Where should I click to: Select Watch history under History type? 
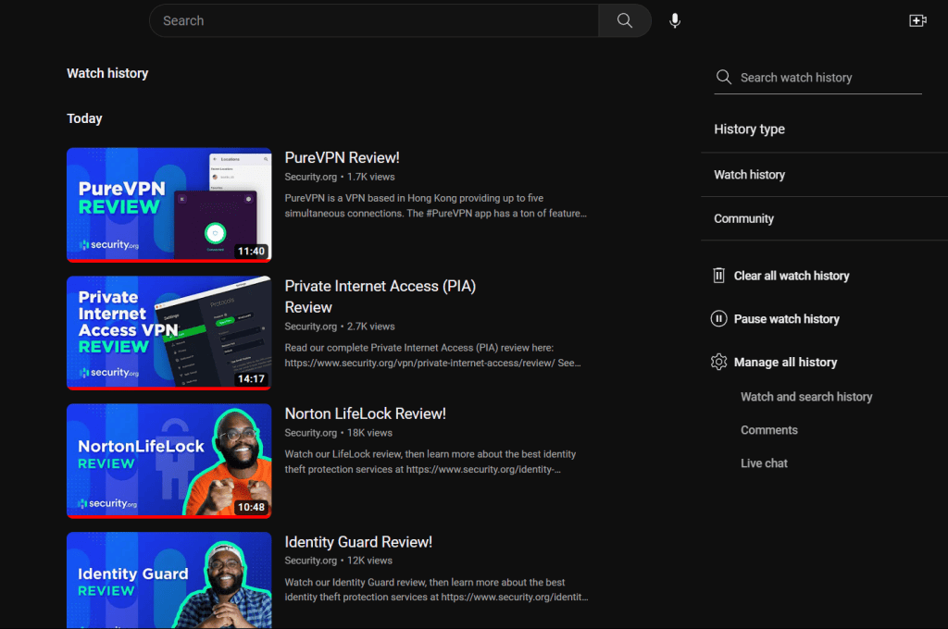click(749, 174)
